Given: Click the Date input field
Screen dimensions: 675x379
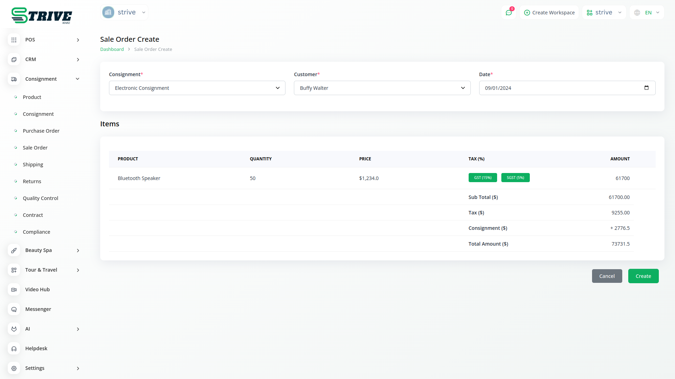Looking at the screenshot, I should pos(559,88).
